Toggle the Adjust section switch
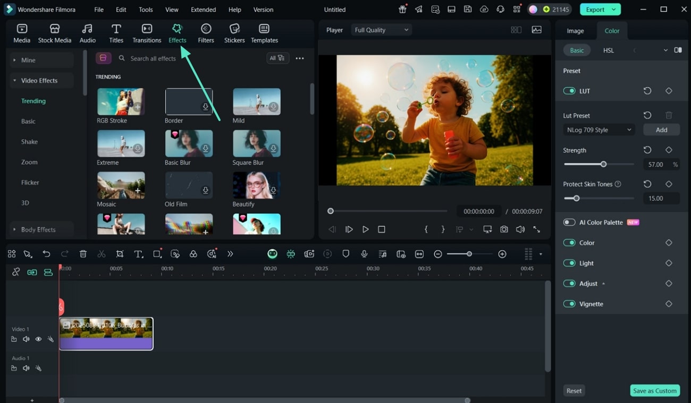 click(569, 284)
